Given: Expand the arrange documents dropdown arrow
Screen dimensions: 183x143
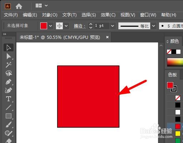Looking at the screenshot, I should point(46,5).
